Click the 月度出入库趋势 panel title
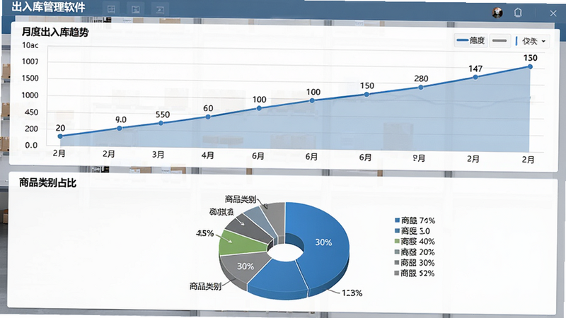566x318 pixels. [55, 32]
